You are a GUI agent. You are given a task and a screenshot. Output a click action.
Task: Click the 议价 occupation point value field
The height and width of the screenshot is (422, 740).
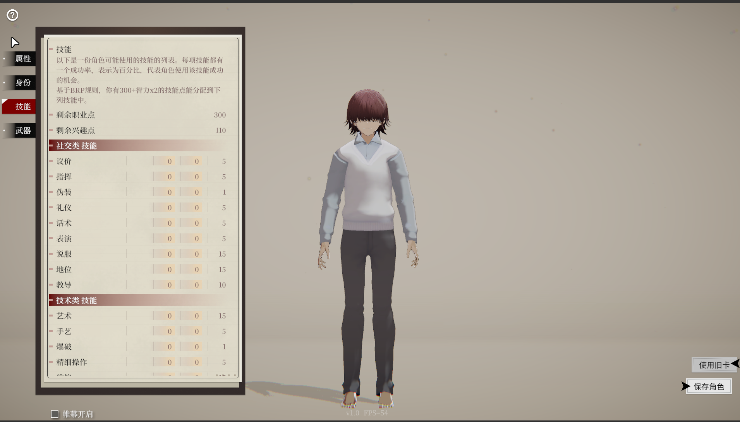click(164, 161)
